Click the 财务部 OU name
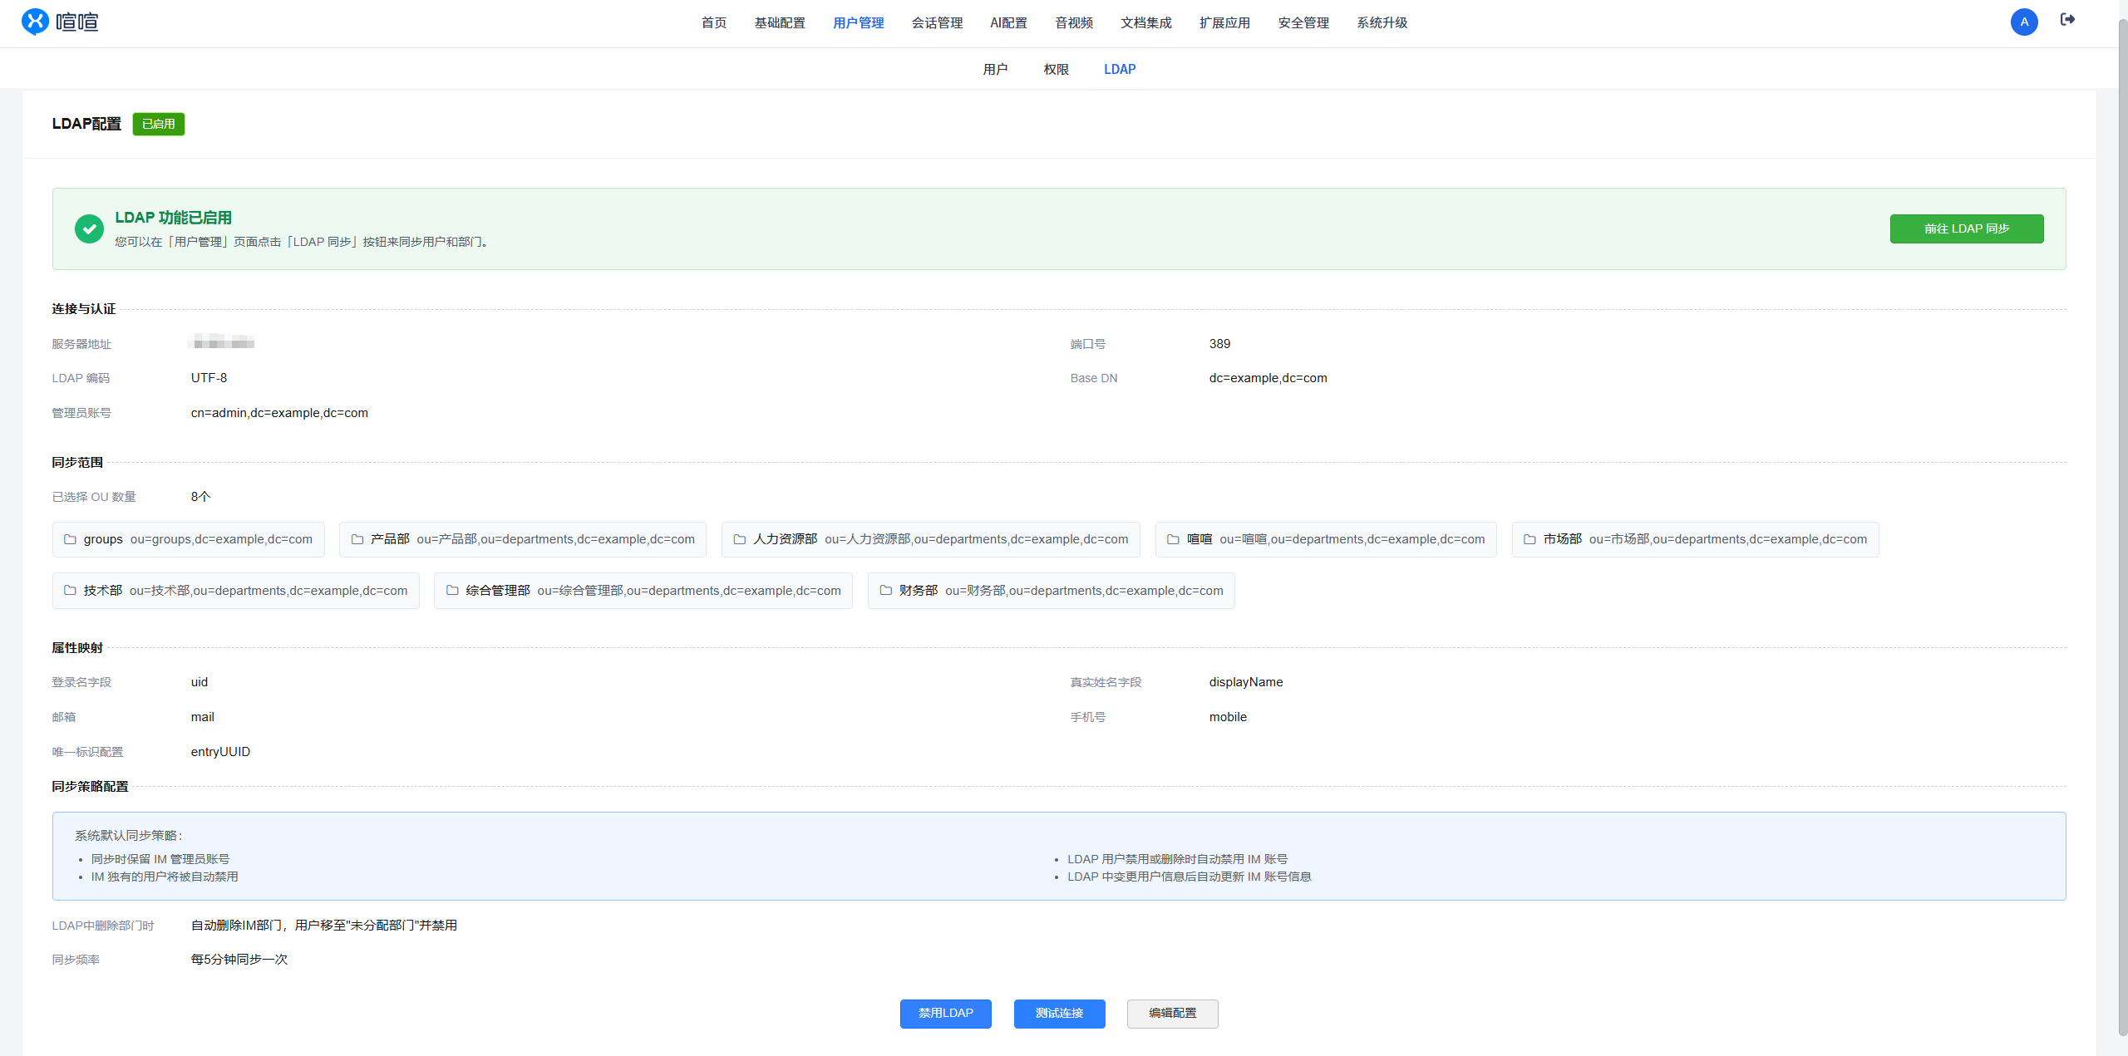 pos(918,591)
